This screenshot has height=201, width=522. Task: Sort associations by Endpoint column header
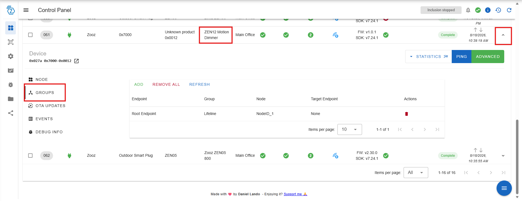[139, 99]
